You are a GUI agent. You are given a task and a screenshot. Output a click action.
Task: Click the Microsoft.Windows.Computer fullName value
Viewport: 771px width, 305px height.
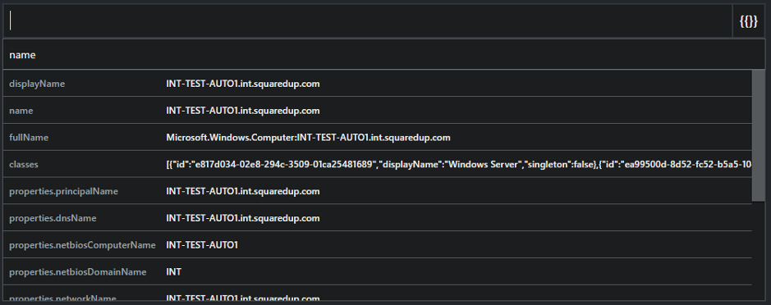pos(308,138)
